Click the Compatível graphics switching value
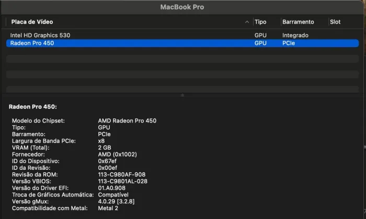 [113, 195]
